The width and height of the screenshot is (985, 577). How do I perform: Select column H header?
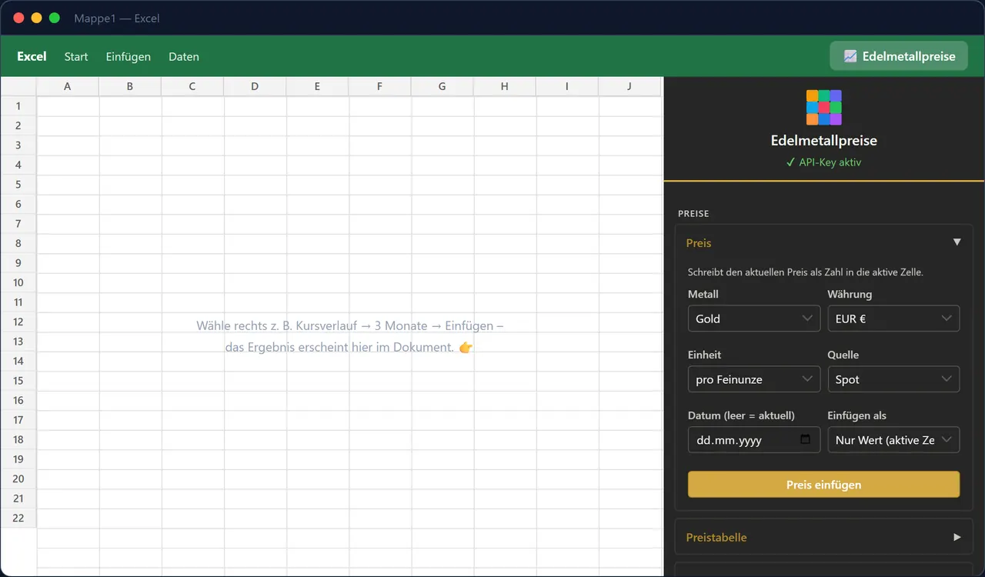[504, 86]
